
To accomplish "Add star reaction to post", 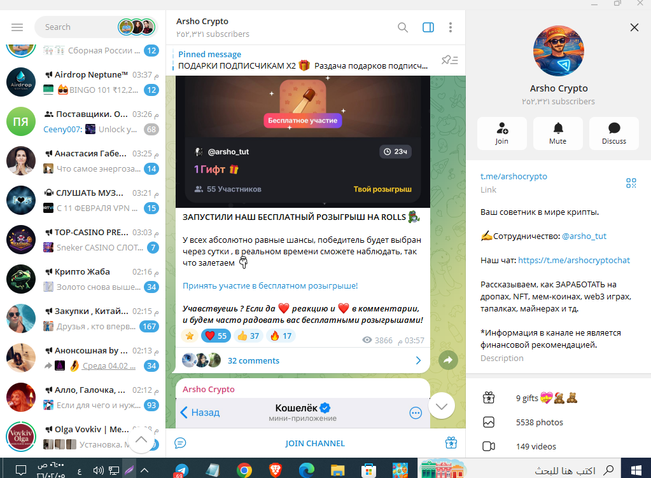I will point(190,336).
